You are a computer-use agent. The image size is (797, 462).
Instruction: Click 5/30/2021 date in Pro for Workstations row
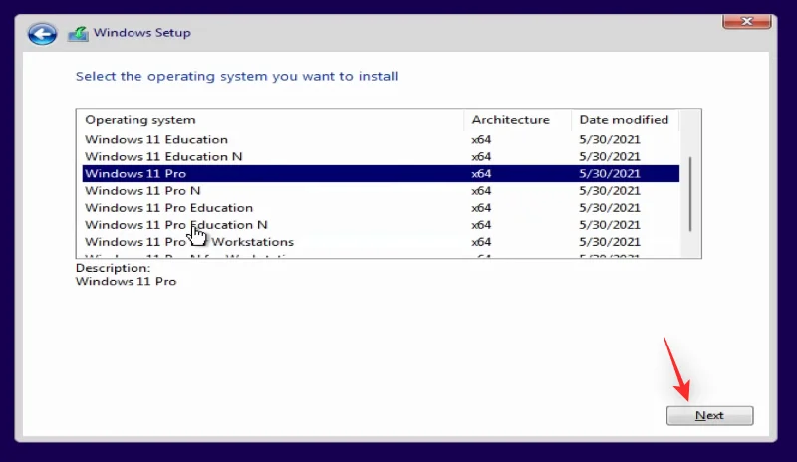click(610, 242)
